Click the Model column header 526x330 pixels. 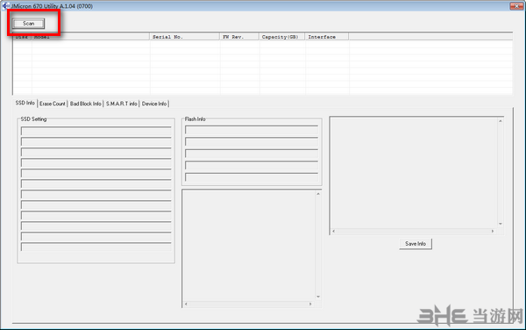pyautogui.click(x=90, y=37)
